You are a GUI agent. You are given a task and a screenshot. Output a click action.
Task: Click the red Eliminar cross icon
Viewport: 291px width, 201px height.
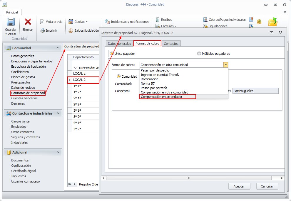pos(28,22)
